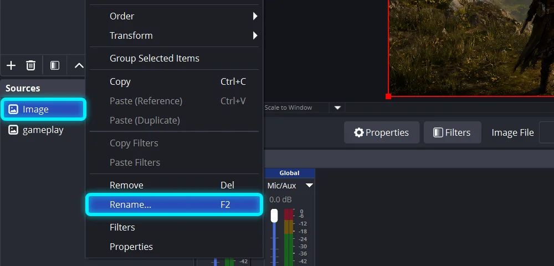Click the red corner handle on preview
This screenshot has height=266, width=554.
point(388,96)
